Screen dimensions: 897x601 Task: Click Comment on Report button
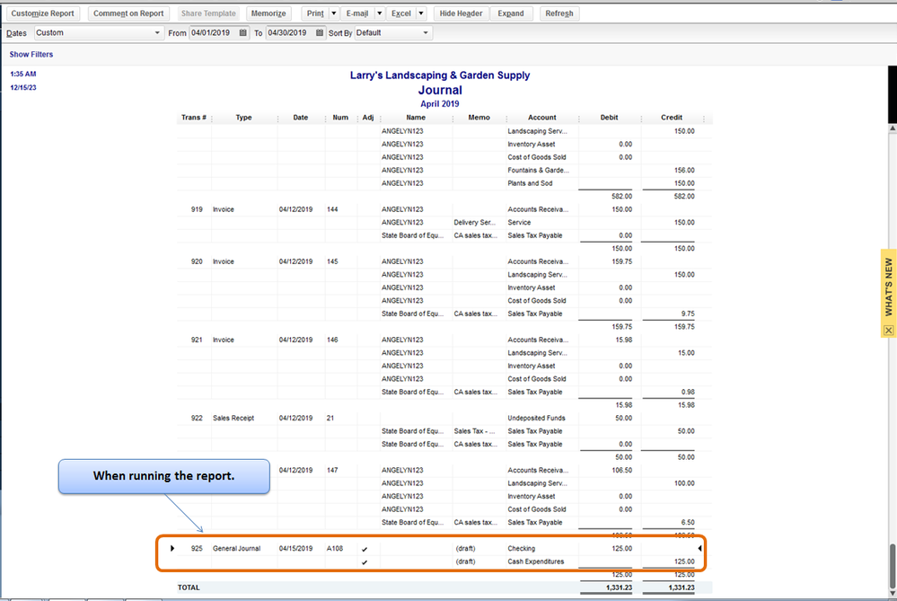128,13
